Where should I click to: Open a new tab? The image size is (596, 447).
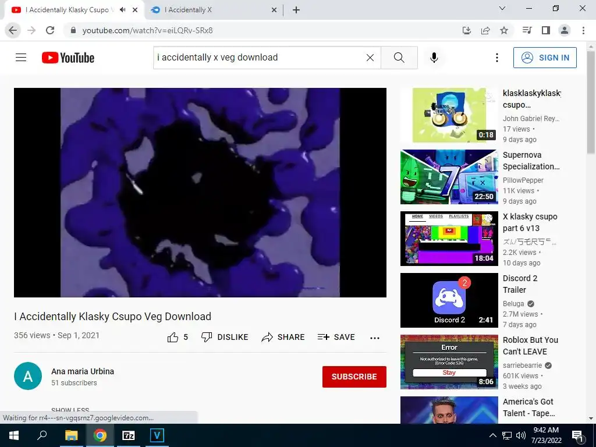pos(296,10)
